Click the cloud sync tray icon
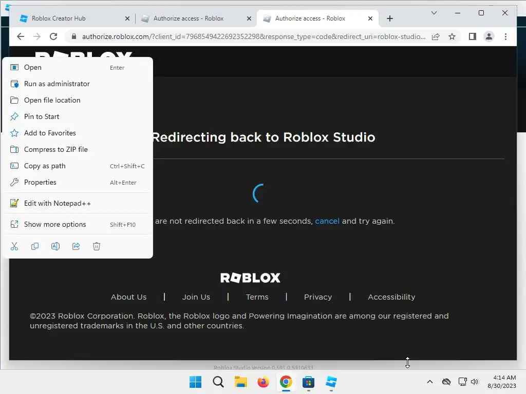Viewport: 526px width, 394px height. pyautogui.click(x=446, y=382)
